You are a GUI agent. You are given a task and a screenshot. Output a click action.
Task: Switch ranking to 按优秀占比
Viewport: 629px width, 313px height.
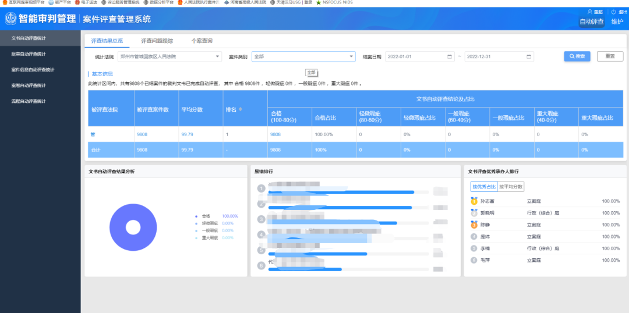coord(484,187)
